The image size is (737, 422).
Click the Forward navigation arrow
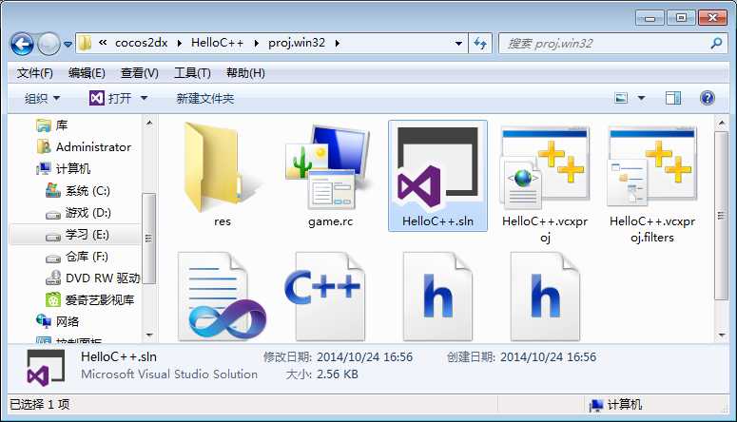(x=48, y=44)
